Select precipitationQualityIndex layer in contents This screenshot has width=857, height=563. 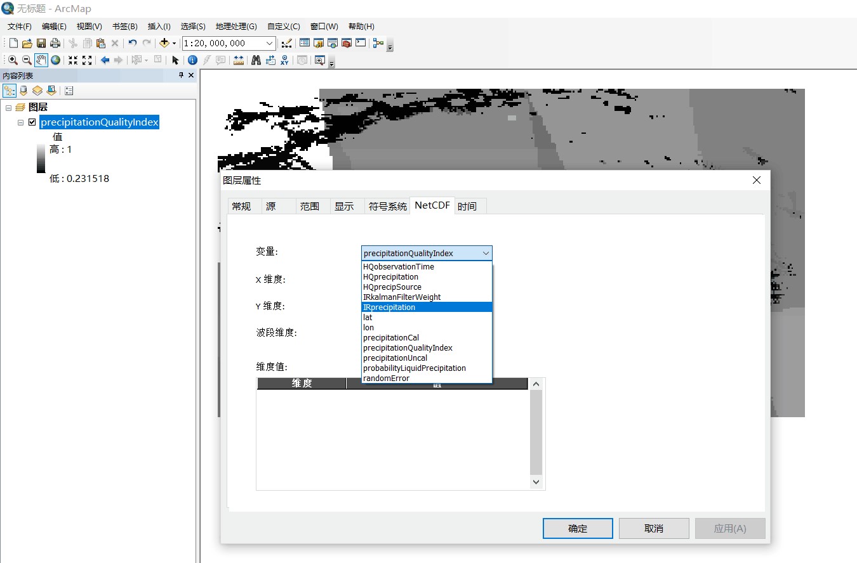99,122
